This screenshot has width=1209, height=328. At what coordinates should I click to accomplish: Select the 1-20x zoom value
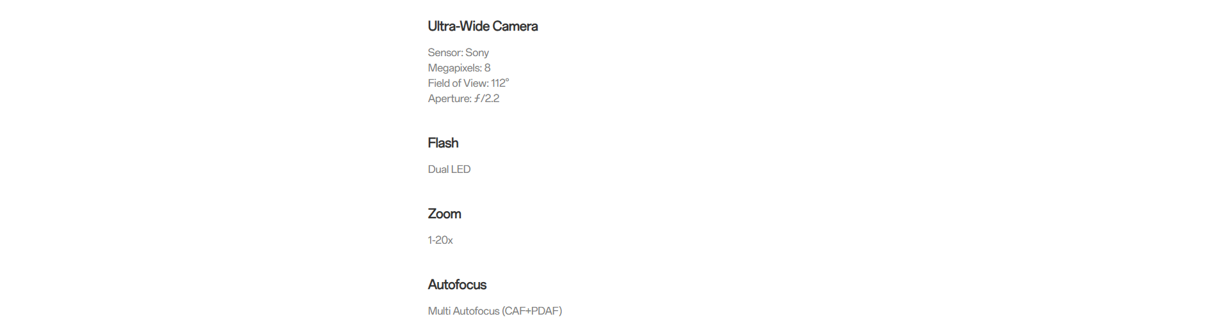coord(440,240)
